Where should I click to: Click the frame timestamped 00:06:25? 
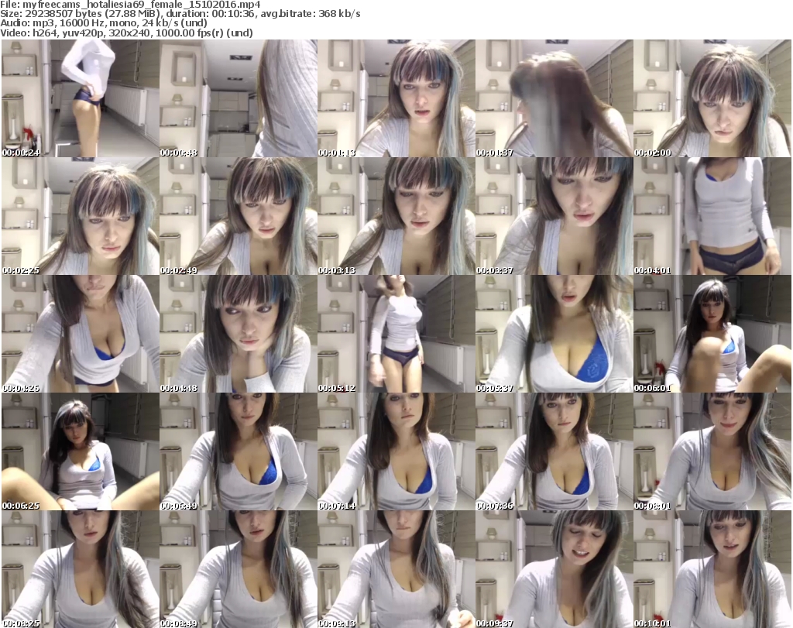80,451
